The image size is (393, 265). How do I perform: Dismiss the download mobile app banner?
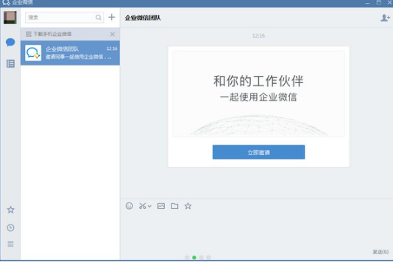(x=113, y=35)
